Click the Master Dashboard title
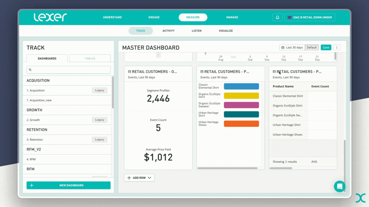Image resolution: width=369 pixels, height=207 pixels. [x=151, y=48]
